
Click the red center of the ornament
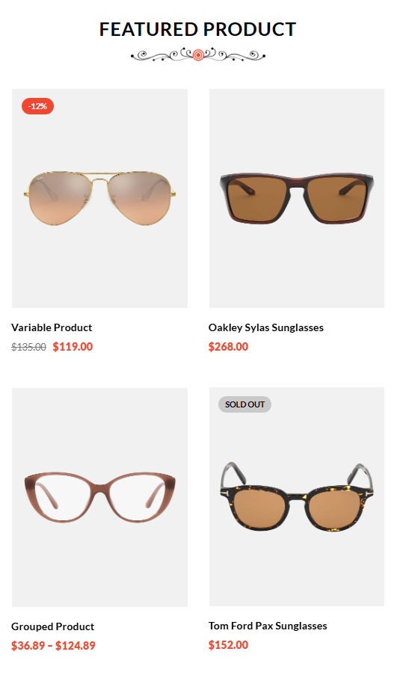(x=198, y=55)
